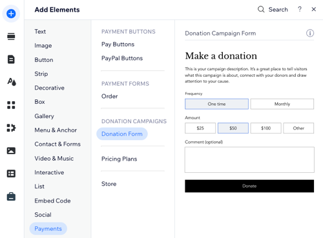Open the help question mark icon
Image resolution: width=323 pixels, height=238 pixels.
coord(300,9)
